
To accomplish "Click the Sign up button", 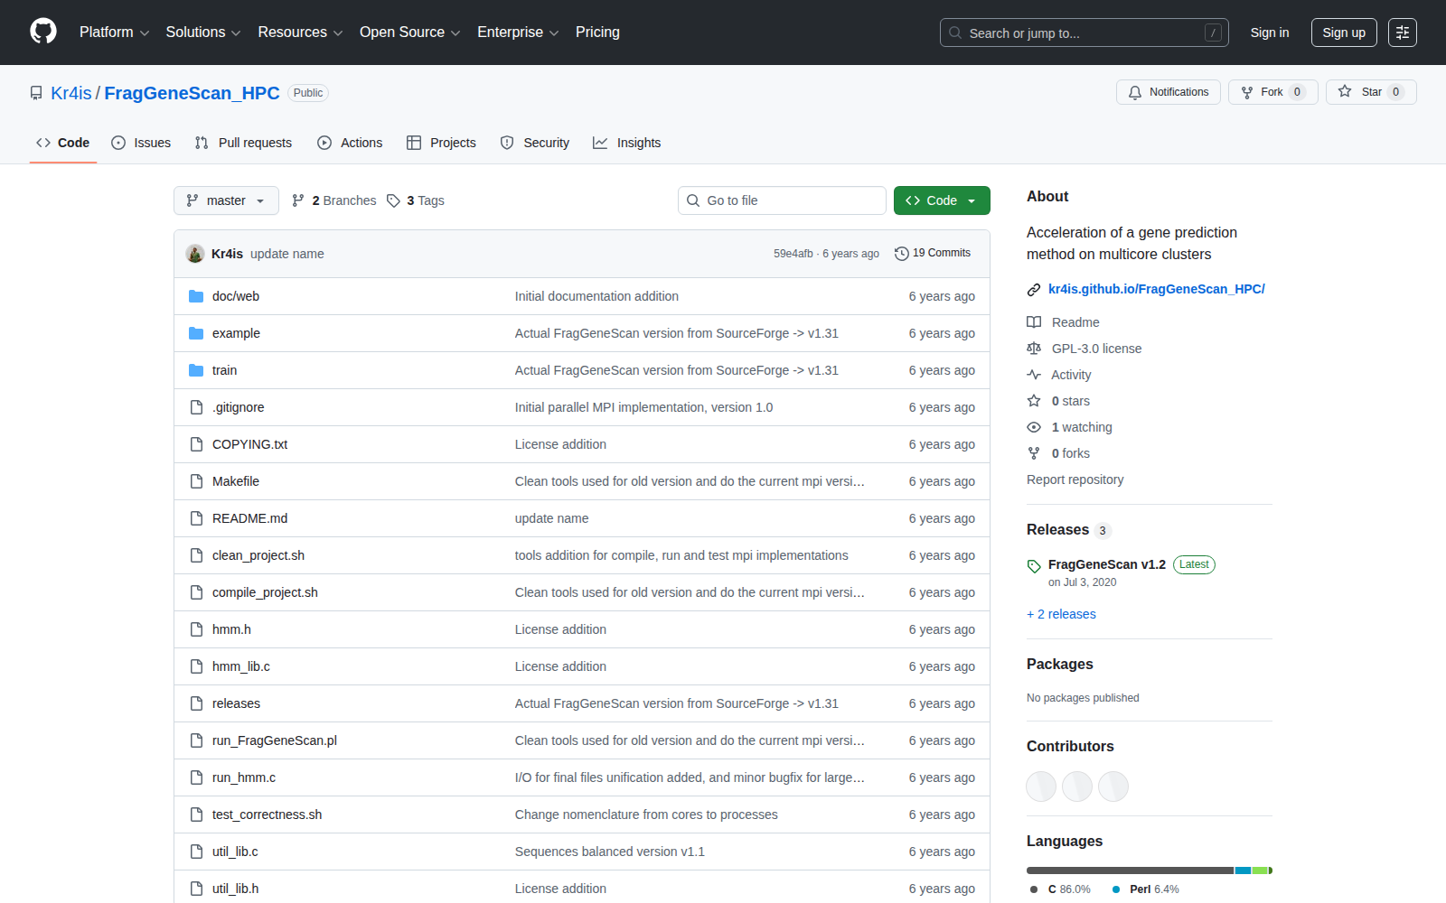I will pyautogui.click(x=1344, y=32).
